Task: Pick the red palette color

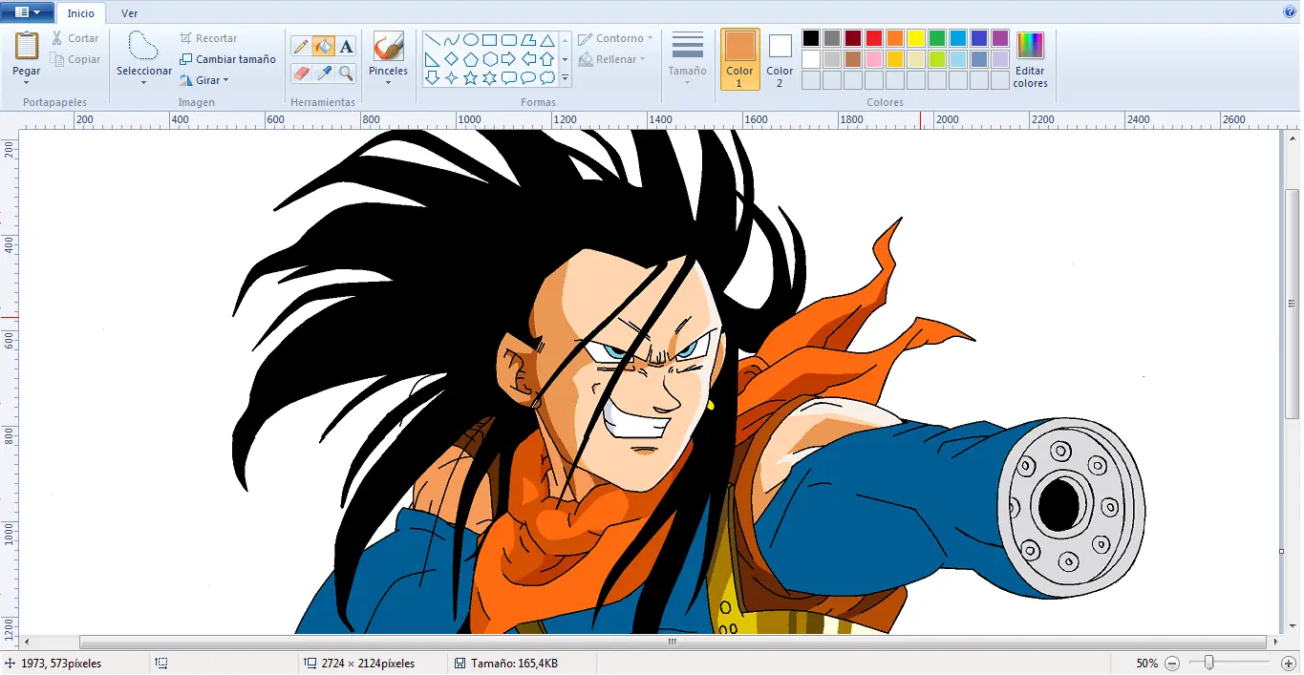Action: [873, 38]
